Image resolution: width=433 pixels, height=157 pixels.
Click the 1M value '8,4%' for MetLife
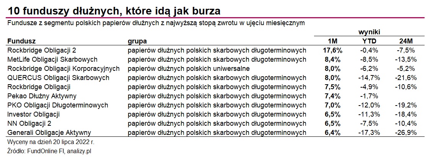(332, 59)
